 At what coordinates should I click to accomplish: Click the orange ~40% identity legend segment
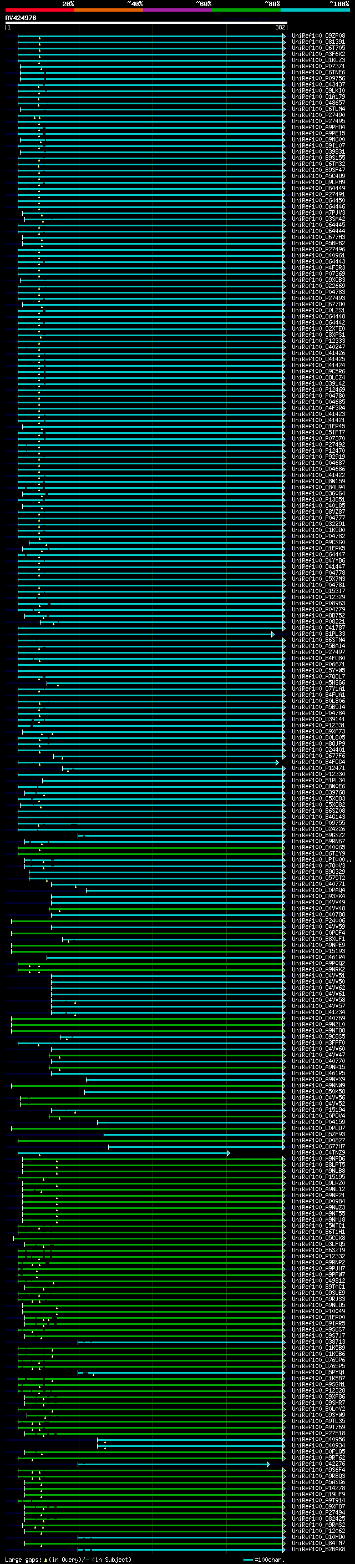(x=109, y=10)
